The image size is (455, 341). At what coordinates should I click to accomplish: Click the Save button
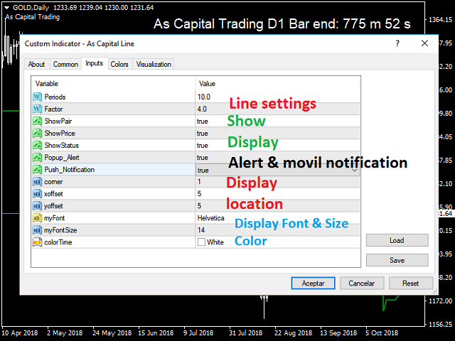397,260
